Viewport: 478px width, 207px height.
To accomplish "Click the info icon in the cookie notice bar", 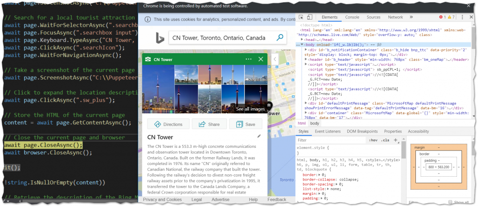I will pos(148,20).
